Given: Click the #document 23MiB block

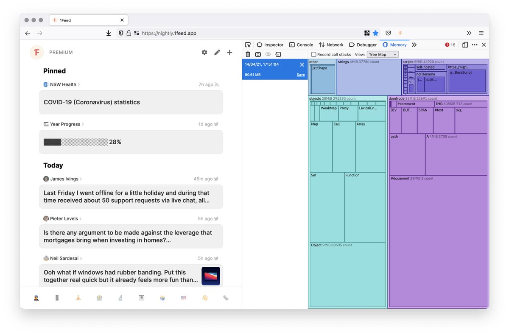Looking at the screenshot, I should [x=438, y=241].
